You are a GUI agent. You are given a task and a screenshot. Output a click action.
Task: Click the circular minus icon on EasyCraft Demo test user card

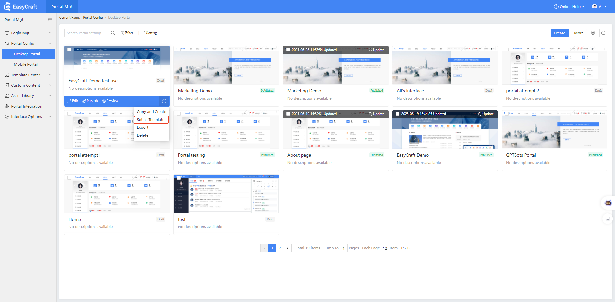[x=164, y=101]
